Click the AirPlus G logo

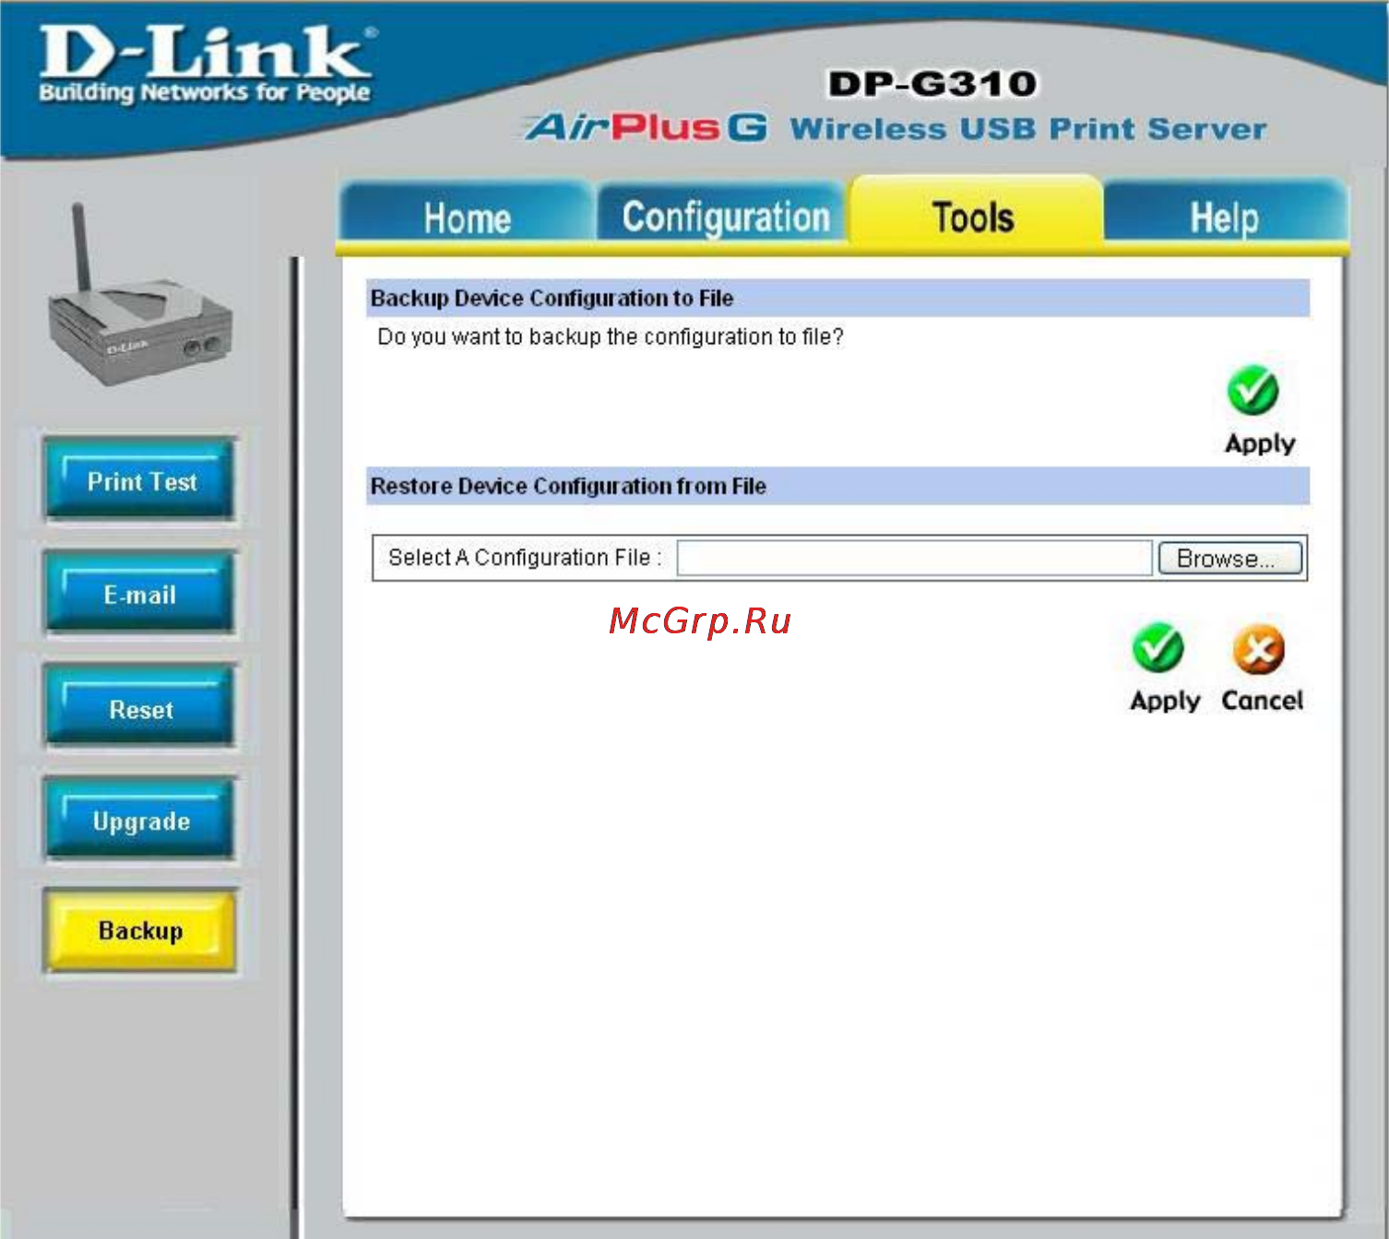pyautogui.click(x=646, y=127)
